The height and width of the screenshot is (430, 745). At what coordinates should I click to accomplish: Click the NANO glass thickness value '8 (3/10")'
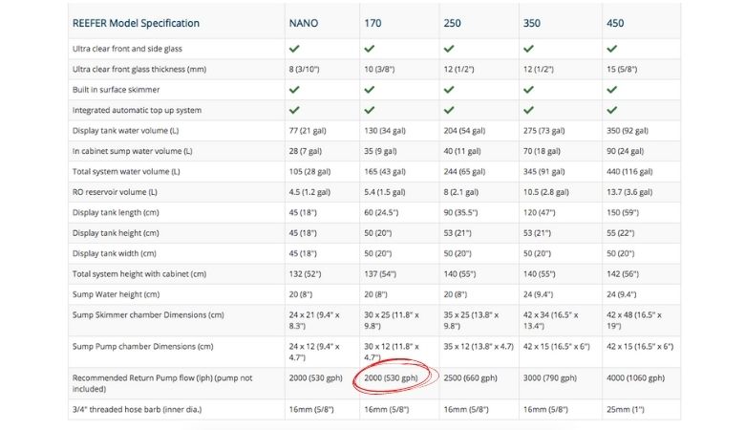304,69
